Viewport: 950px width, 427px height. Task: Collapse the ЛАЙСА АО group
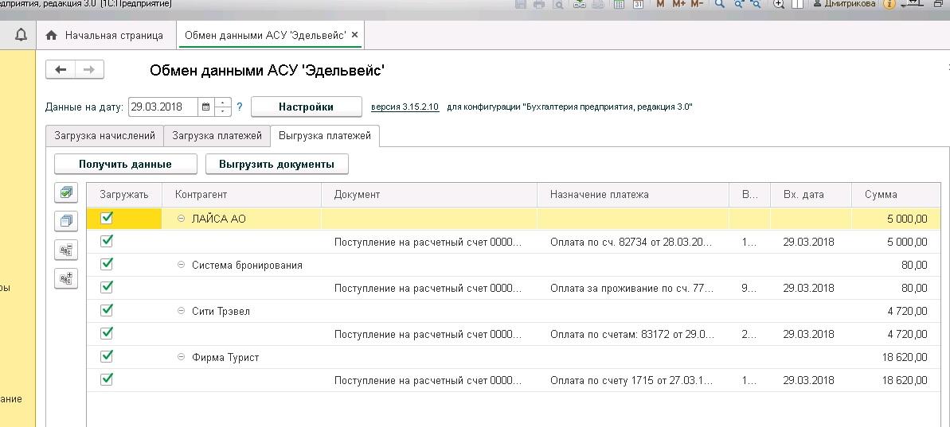181,219
